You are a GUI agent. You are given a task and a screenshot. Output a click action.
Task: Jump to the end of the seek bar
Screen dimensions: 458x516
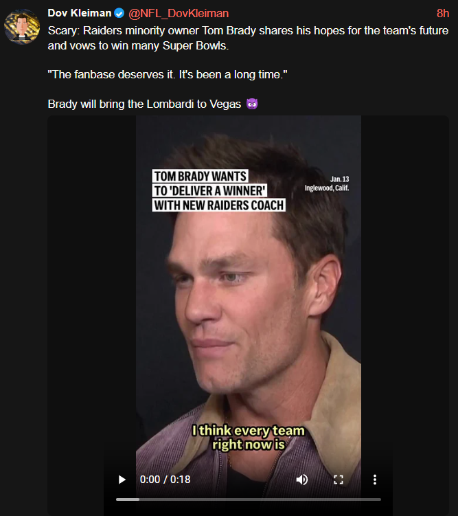380,500
